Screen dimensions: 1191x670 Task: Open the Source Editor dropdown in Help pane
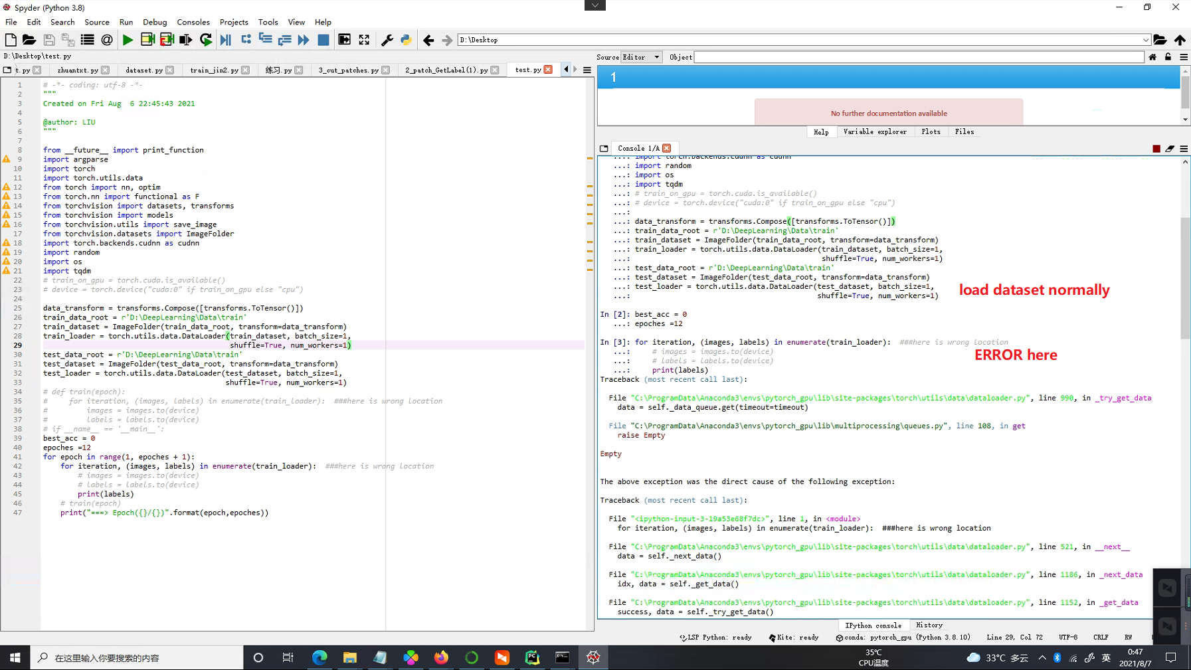tap(640, 56)
